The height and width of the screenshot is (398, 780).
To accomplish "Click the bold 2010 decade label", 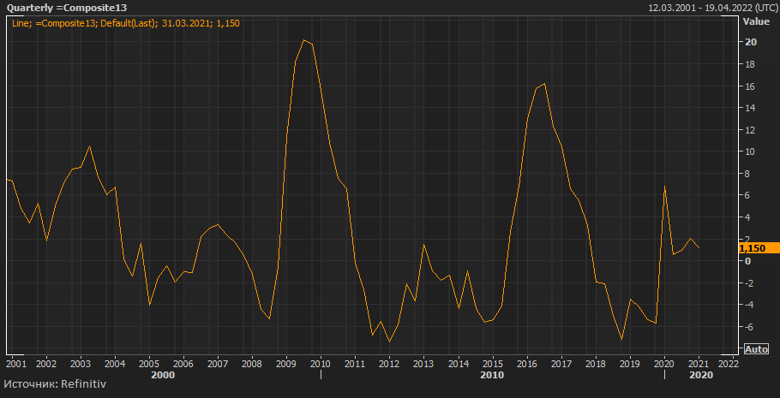I will [x=491, y=375].
